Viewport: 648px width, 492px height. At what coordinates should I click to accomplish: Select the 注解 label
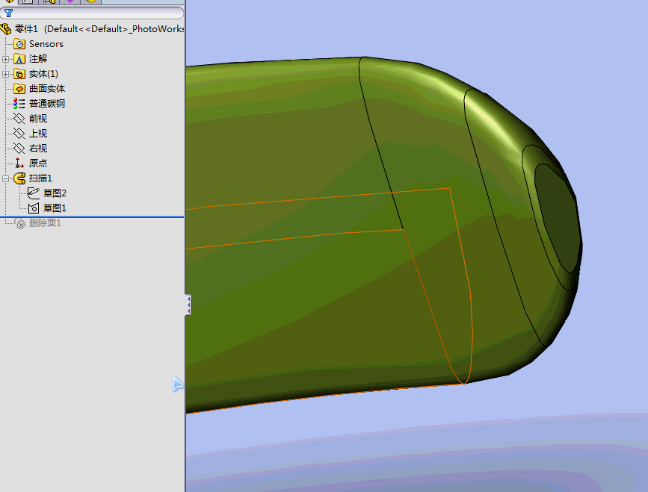tap(38, 59)
